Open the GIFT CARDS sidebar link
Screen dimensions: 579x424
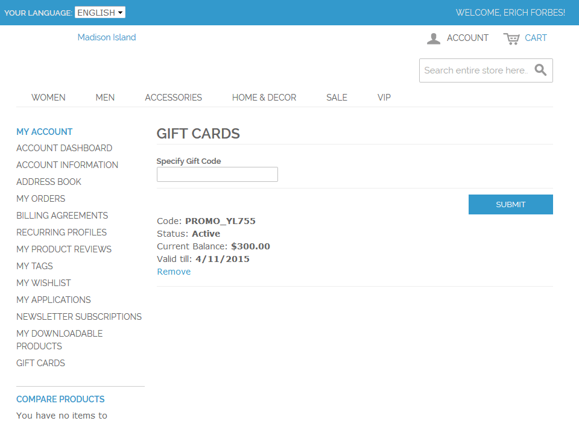[x=40, y=363]
